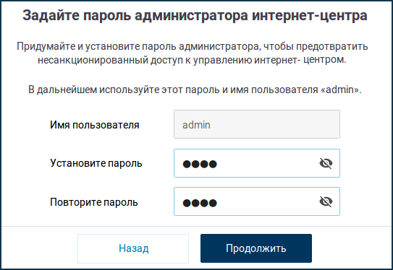The image size is (393, 270).
Task: Toggle crossed-eye icon in Повторите пароль field
Action: pos(326,201)
